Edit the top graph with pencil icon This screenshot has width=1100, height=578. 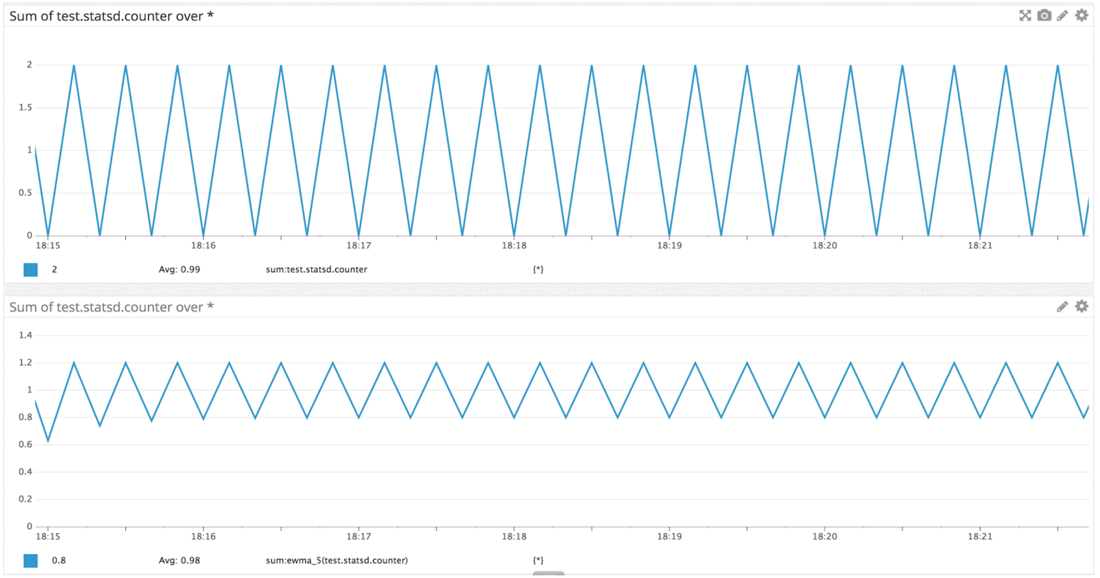1062,16
